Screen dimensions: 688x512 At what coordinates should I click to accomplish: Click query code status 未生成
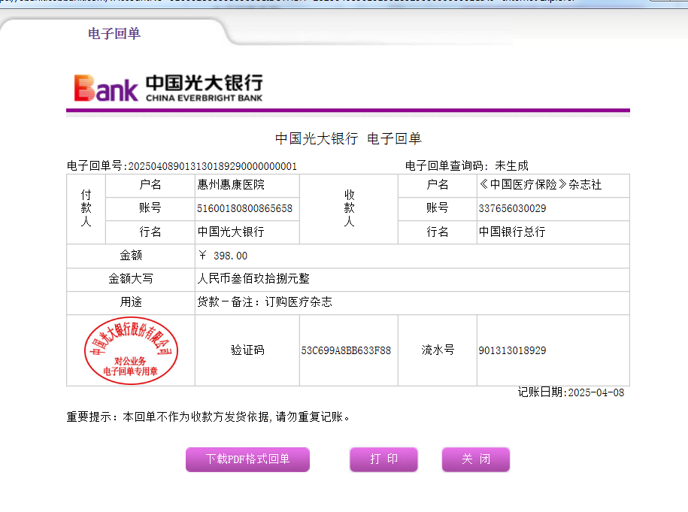pyautogui.click(x=511, y=166)
